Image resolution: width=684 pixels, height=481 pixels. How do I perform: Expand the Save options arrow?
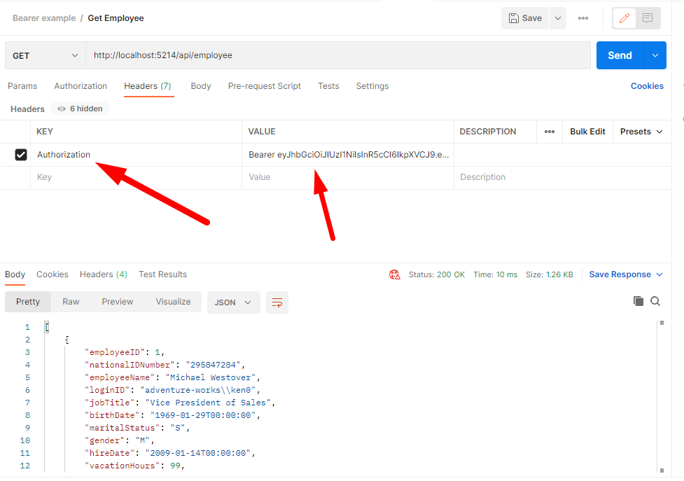(x=558, y=18)
